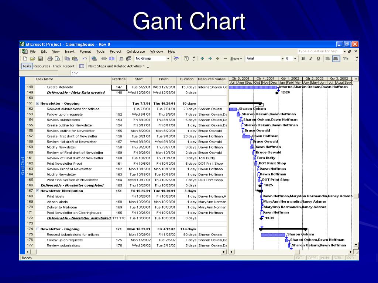Click in the entry bar showing 147
Viewport: 378px width, 283px height.
pos(214,73)
